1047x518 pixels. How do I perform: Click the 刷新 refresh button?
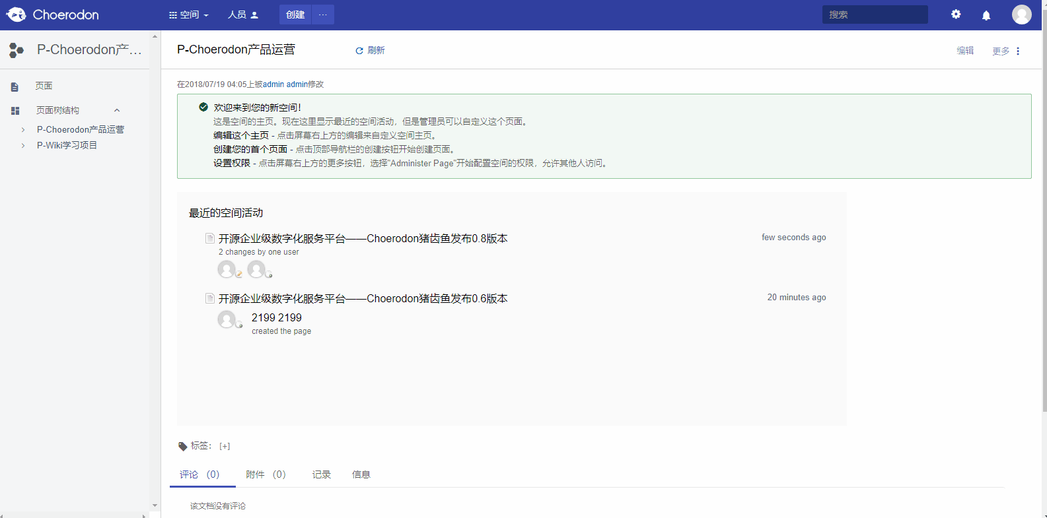click(370, 51)
